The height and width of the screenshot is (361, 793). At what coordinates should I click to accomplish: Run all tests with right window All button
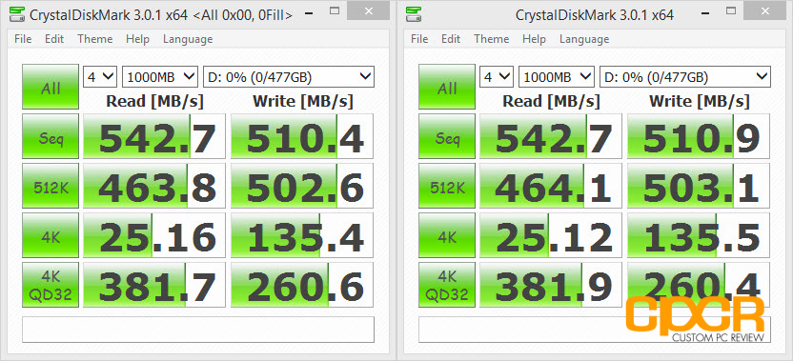tap(447, 87)
